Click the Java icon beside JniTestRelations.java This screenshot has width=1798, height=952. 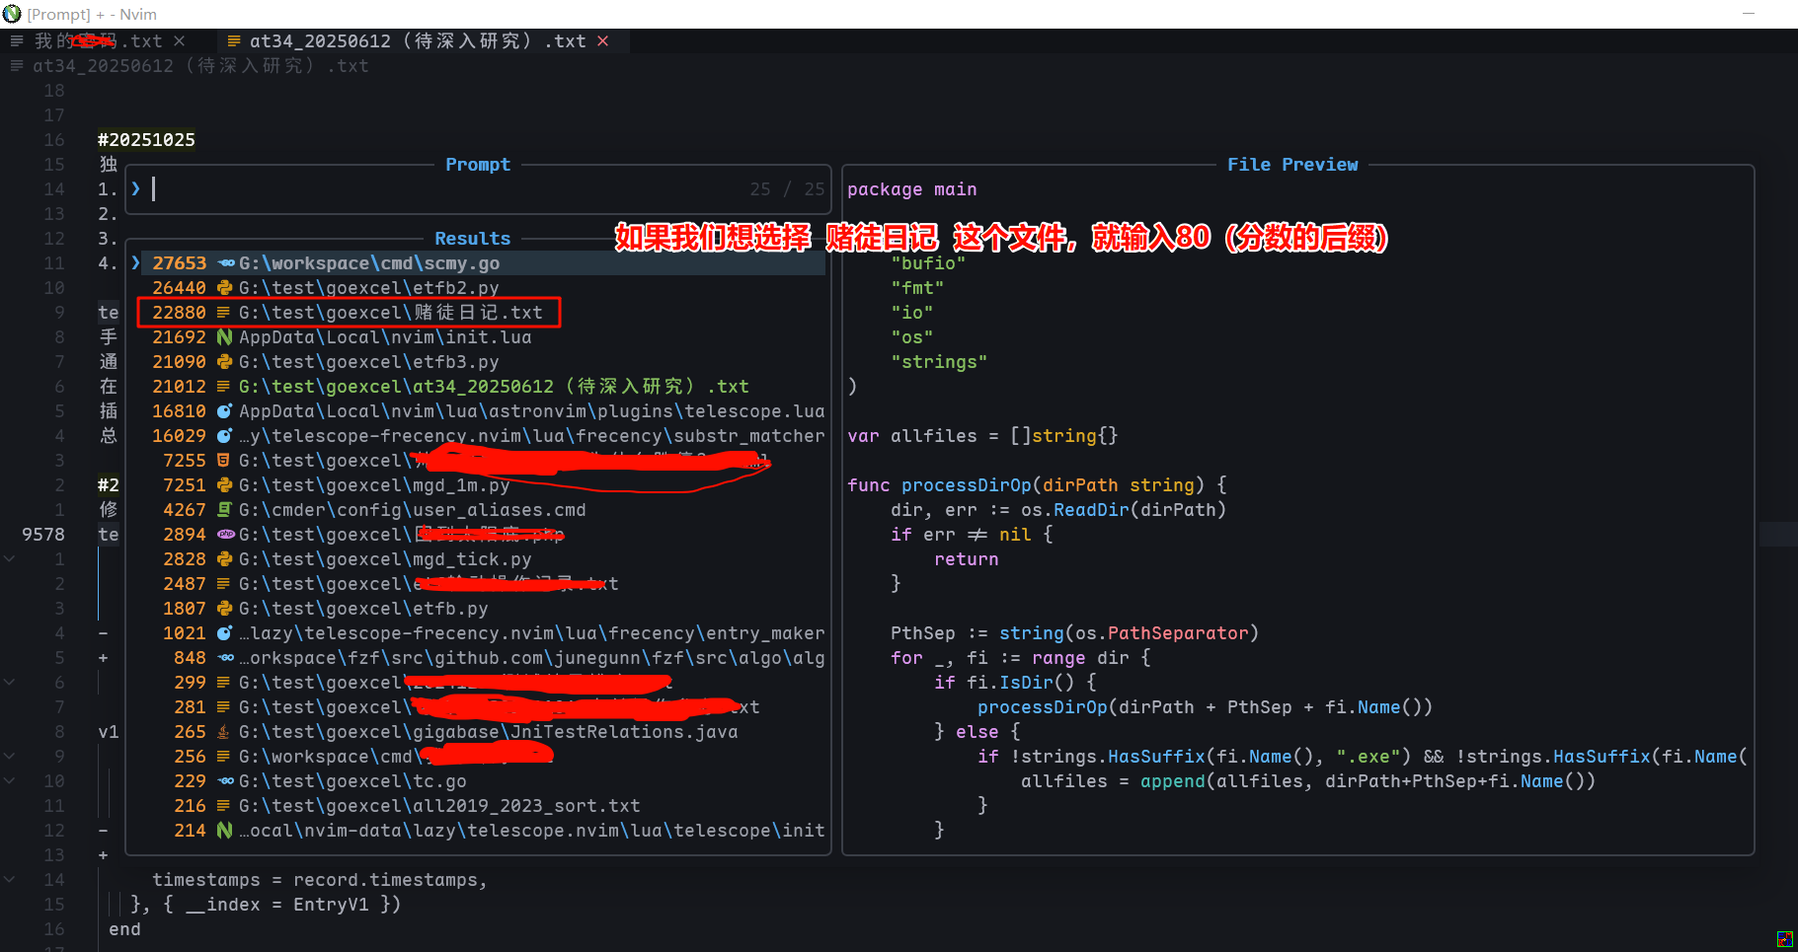point(224,732)
